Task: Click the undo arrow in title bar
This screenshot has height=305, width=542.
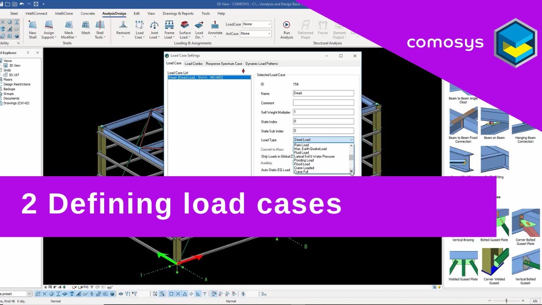Action: click(x=22, y=4)
